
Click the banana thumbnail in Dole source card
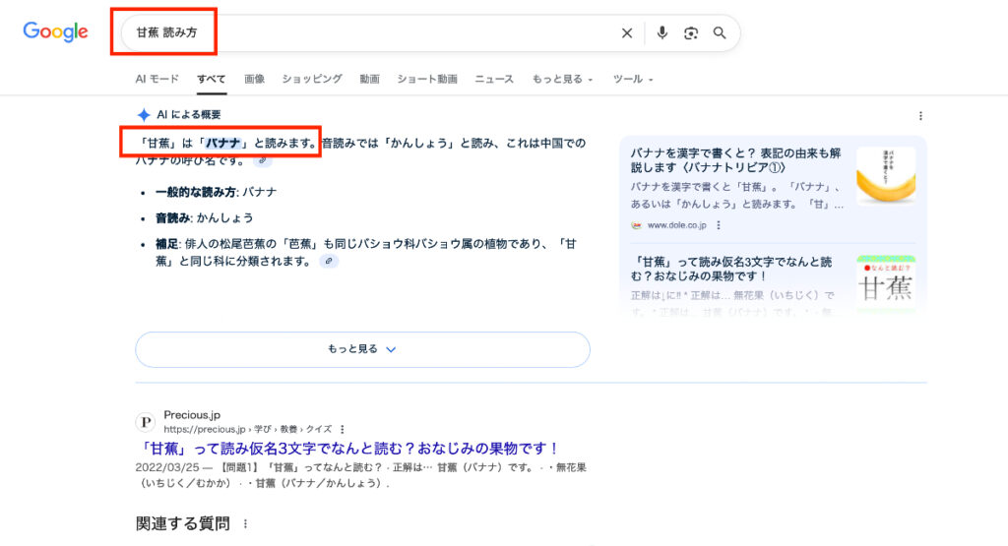pos(886,176)
